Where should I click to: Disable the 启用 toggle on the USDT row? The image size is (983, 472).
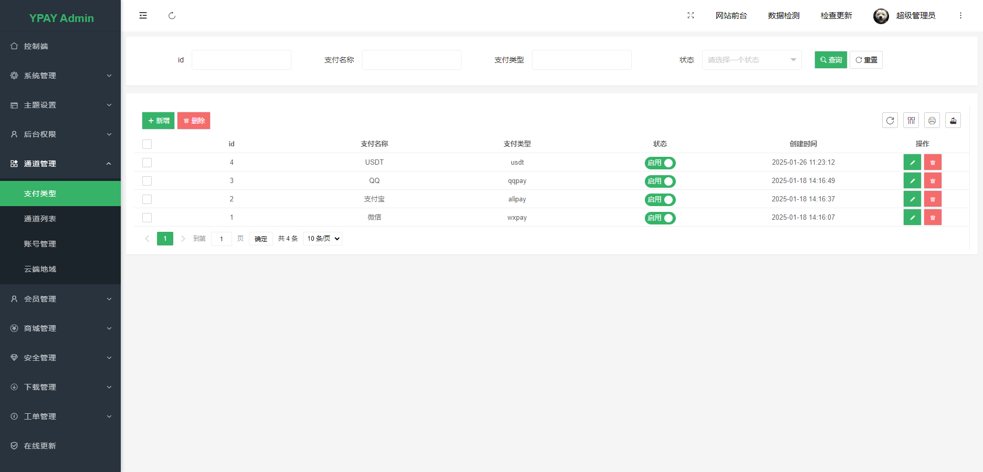pos(660,163)
